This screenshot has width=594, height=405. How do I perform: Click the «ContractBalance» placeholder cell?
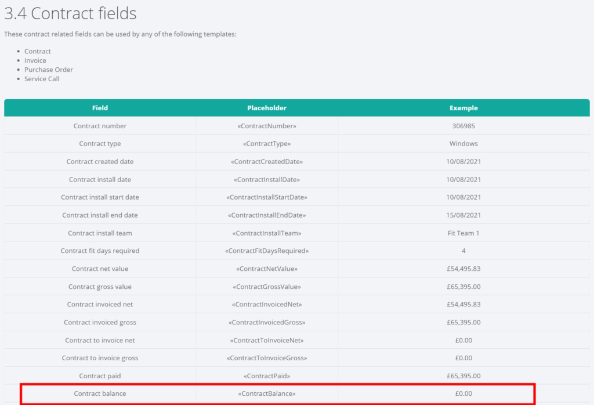[267, 393]
